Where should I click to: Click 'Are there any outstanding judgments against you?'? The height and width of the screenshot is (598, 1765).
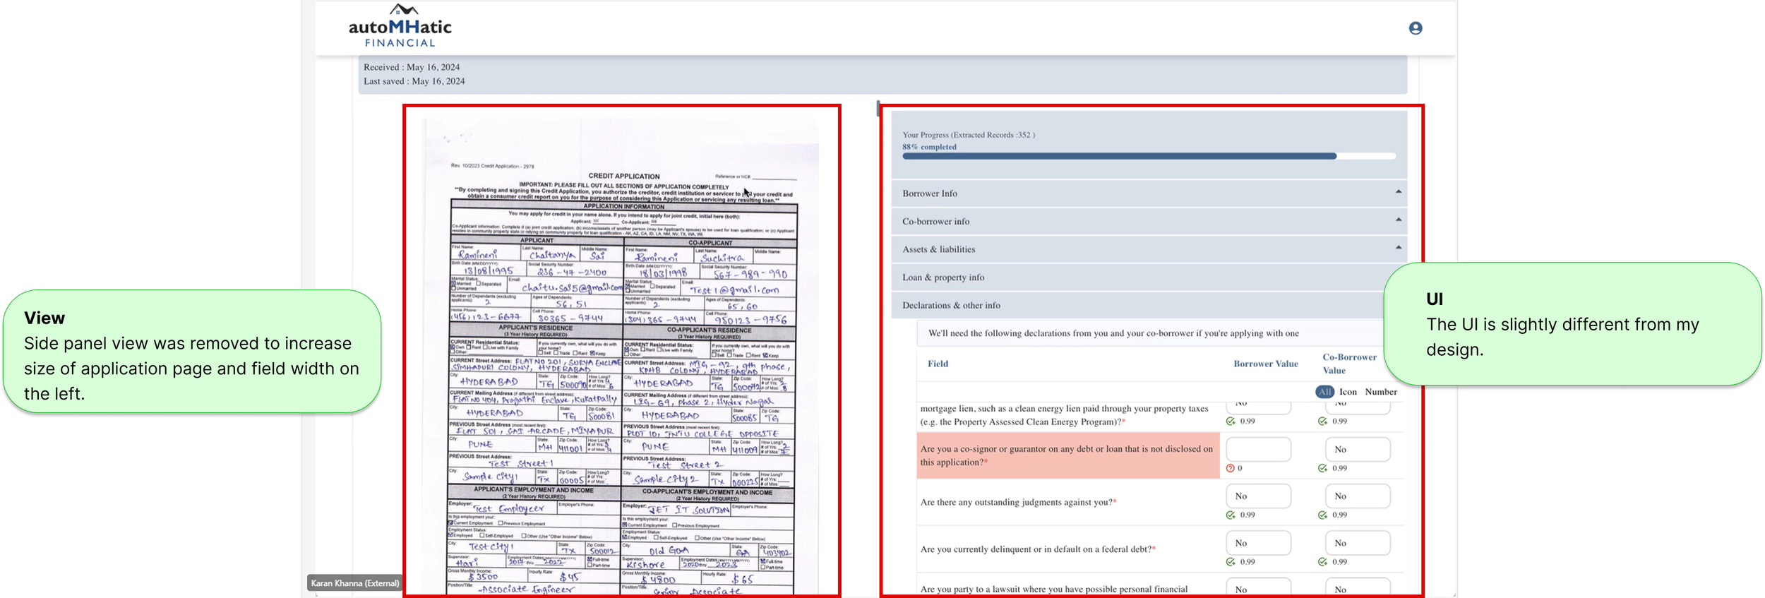pyautogui.click(x=1018, y=502)
